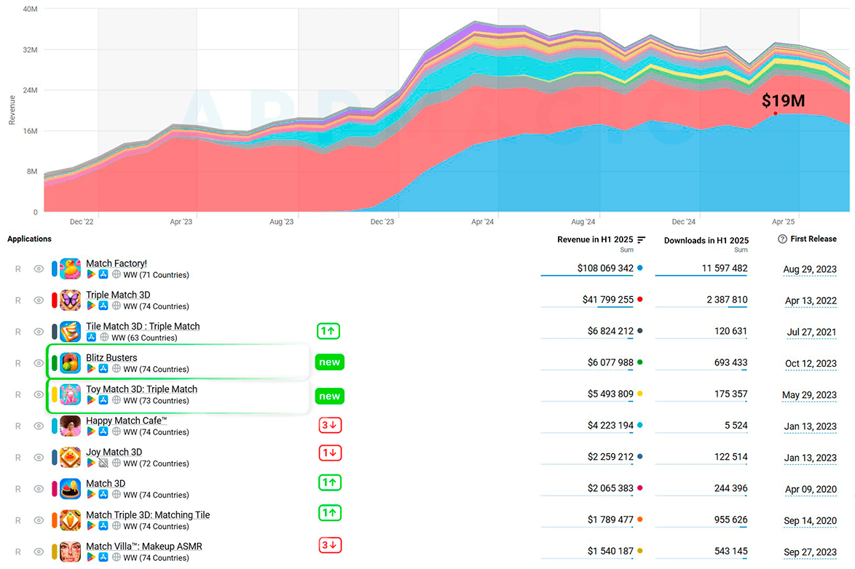Click the Triple Match 3D butterfly icon
The height and width of the screenshot is (569, 855).
coord(70,301)
